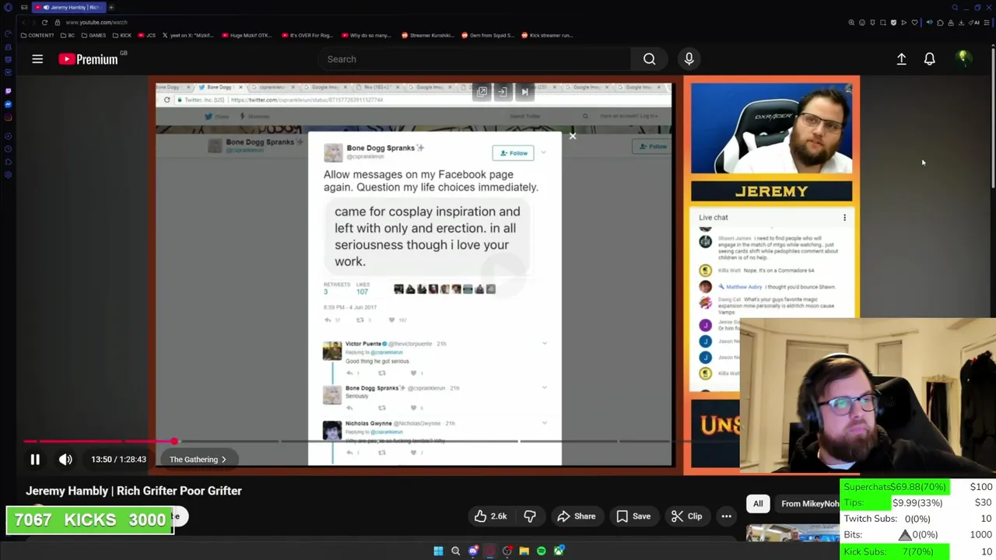Pause the video
Image resolution: width=996 pixels, height=560 pixels.
[35, 460]
